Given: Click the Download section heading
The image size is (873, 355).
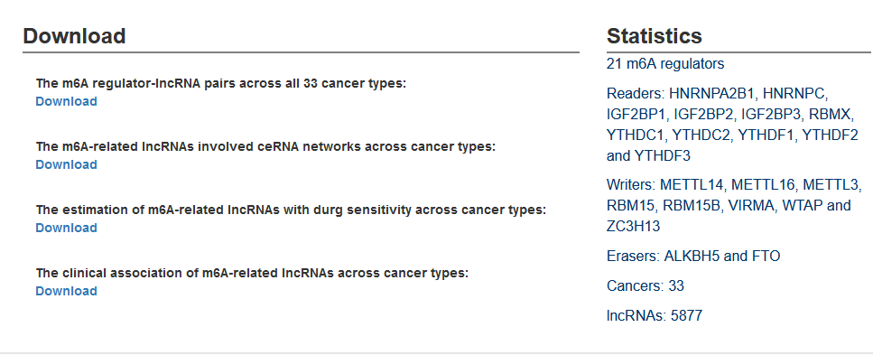Looking at the screenshot, I should pyautogui.click(x=74, y=35).
